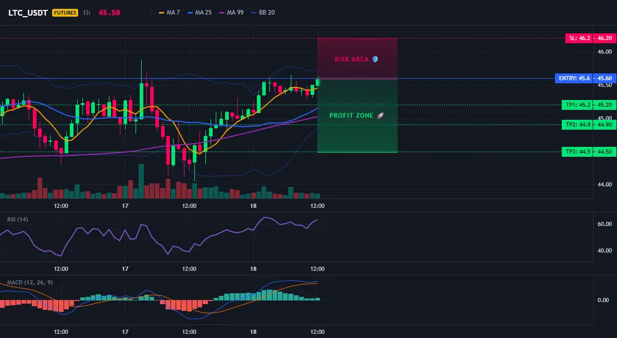Click the 18 date label under MACD panel
The image size is (617, 338).
tap(253, 332)
